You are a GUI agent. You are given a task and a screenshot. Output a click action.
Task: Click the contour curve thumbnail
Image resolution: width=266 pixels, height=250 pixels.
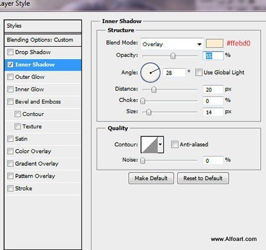click(150, 145)
